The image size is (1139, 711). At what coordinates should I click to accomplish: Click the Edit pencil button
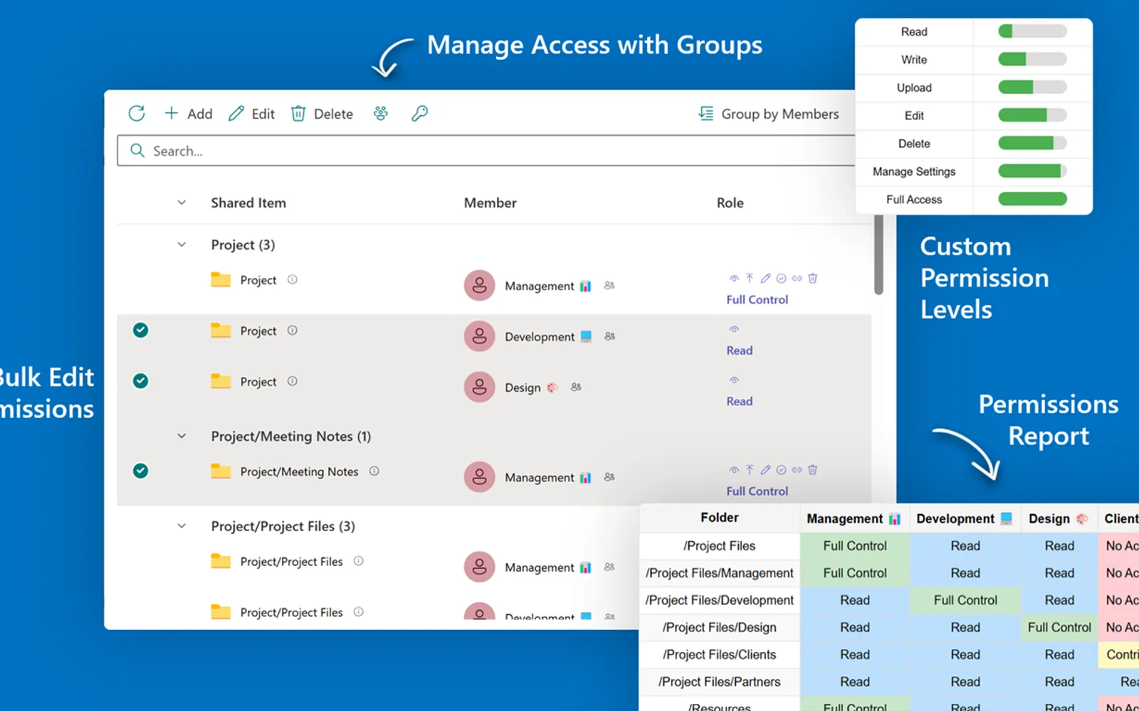tap(251, 114)
